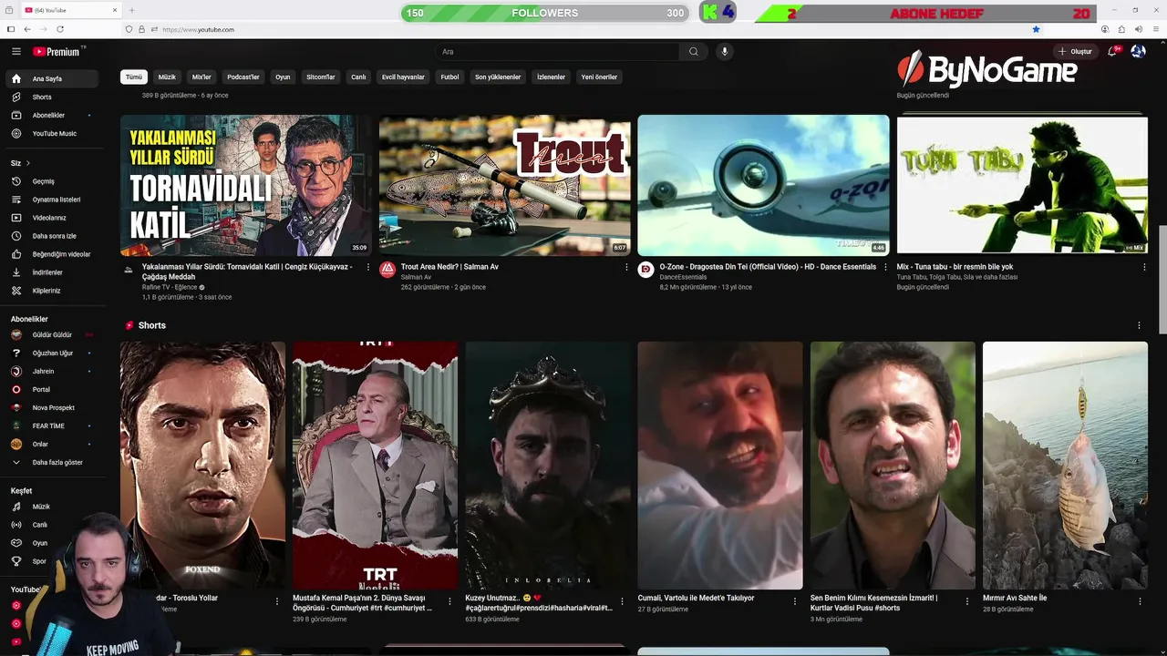
Task: Open options for Mırmır Avı Sahte İle short
Action: tap(1140, 601)
